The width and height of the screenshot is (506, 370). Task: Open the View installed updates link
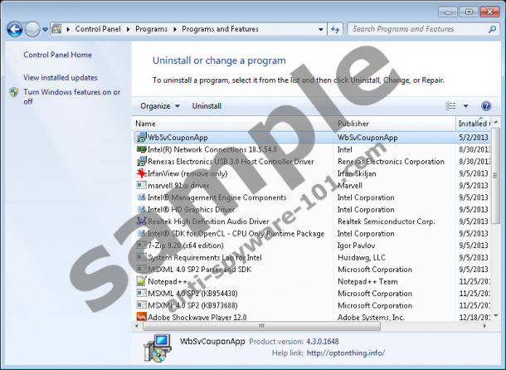coord(61,77)
